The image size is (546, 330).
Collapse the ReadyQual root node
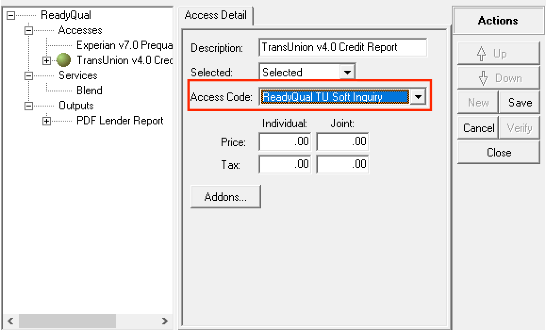pos(11,15)
